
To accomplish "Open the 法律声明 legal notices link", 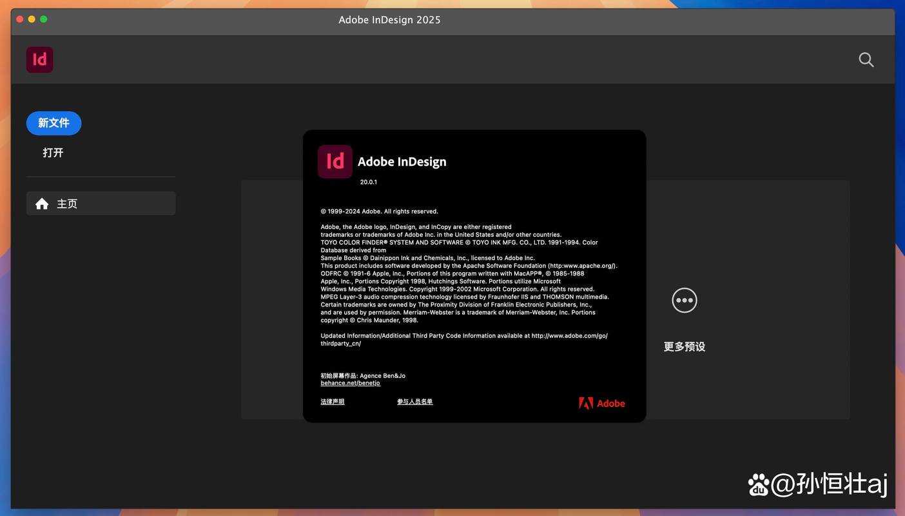I will pyautogui.click(x=333, y=402).
